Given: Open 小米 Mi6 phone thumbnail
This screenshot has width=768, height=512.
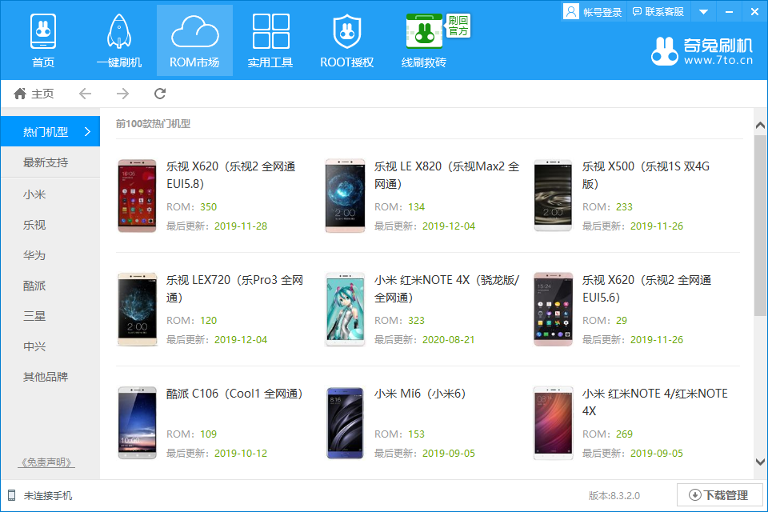Looking at the screenshot, I should click(x=346, y=423).
